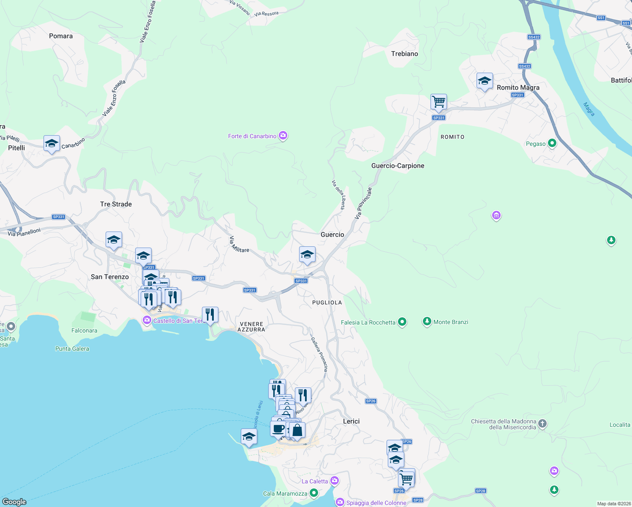The image size is (632, 507).
Task: Open the school marker near Guercio
Action: pyautogui.click(x=307, y=254)
